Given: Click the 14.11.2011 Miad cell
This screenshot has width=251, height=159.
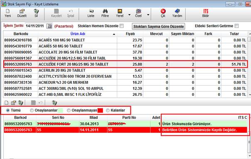Looking at the screenshot, I should (x=94, y=130).
